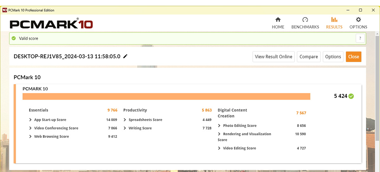380x172 pixels.
Task: Click the Digital Content Creation score 7 567
Action: (x=301, y=113)
